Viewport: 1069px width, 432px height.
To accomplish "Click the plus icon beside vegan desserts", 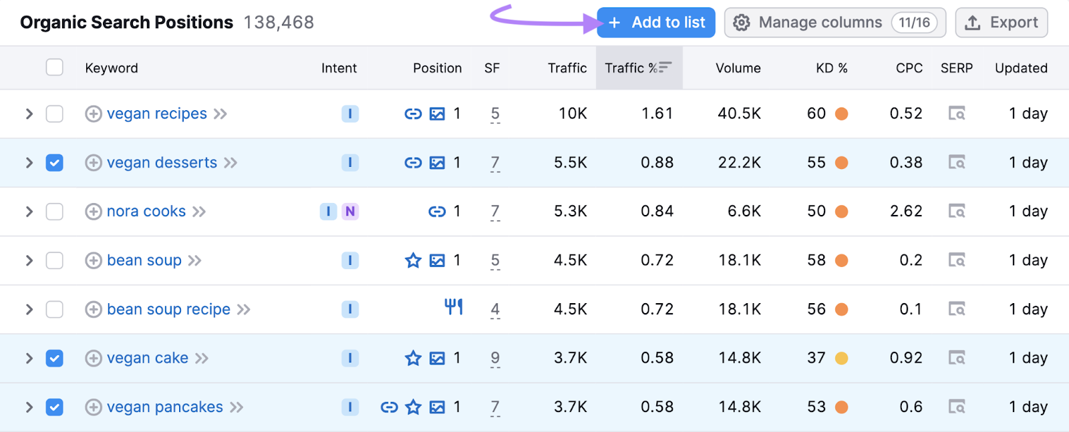I will tap(94, 163).
